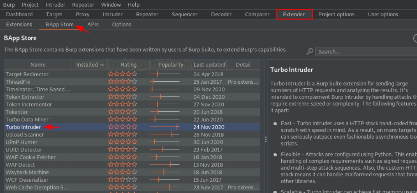Click the star rating for Token Extractor

pyautogui.click(x=123, y=97)
